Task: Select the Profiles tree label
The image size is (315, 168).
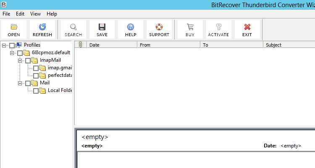Action: coord(32,45)
